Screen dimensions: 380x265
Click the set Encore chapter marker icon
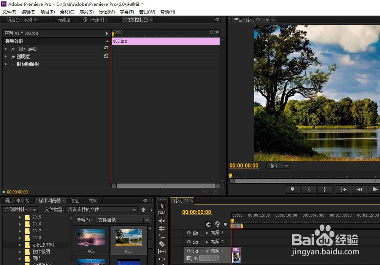point(217,224)
